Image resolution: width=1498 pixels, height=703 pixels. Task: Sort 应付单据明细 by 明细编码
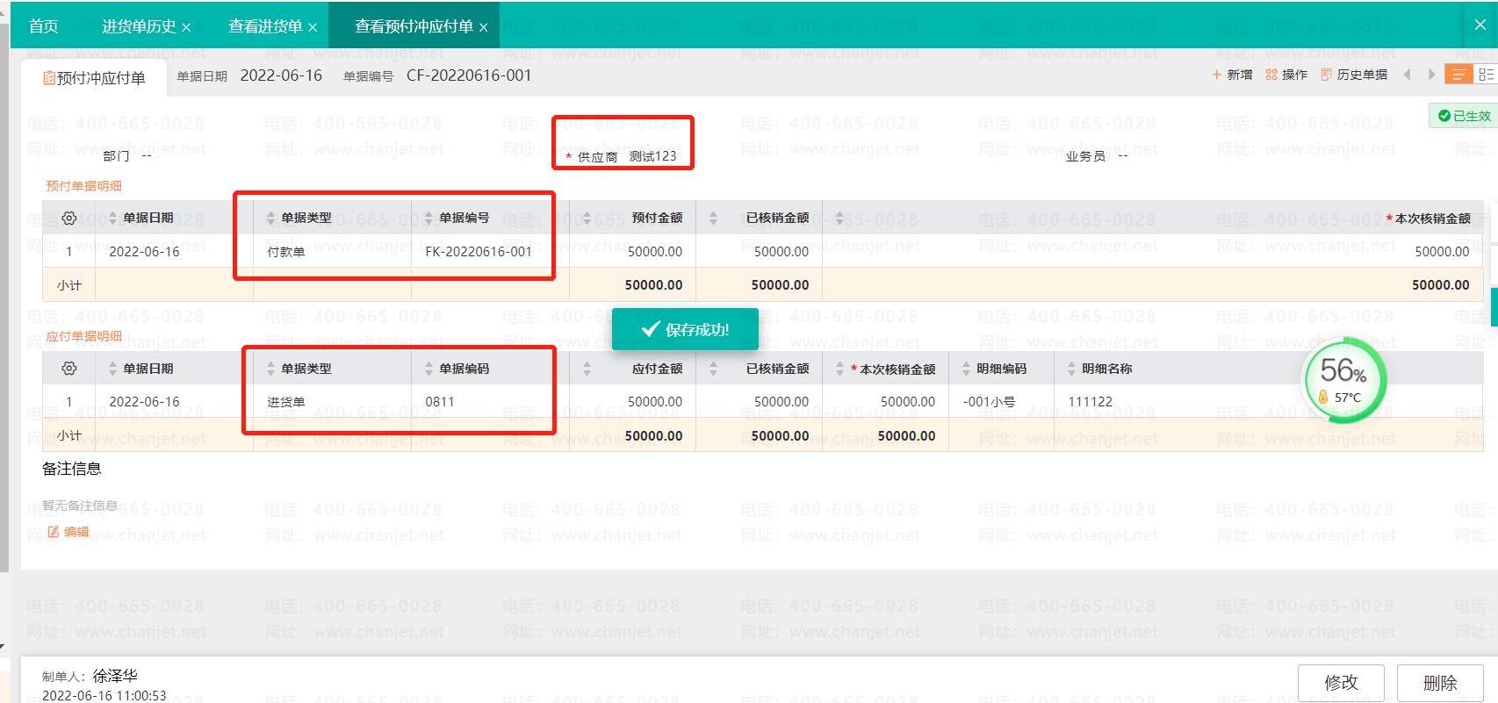coord(966,369)
